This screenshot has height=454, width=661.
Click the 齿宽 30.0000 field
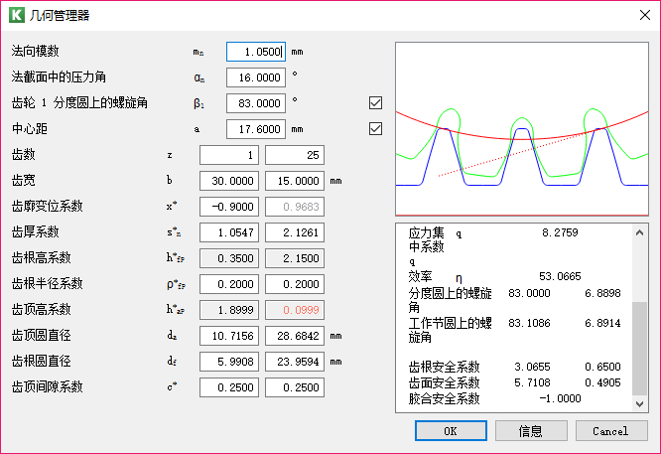click(229, 181)
